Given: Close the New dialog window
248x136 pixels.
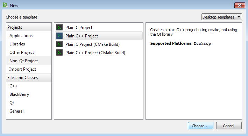Looking at the screenshot, I should pos(240,5).
